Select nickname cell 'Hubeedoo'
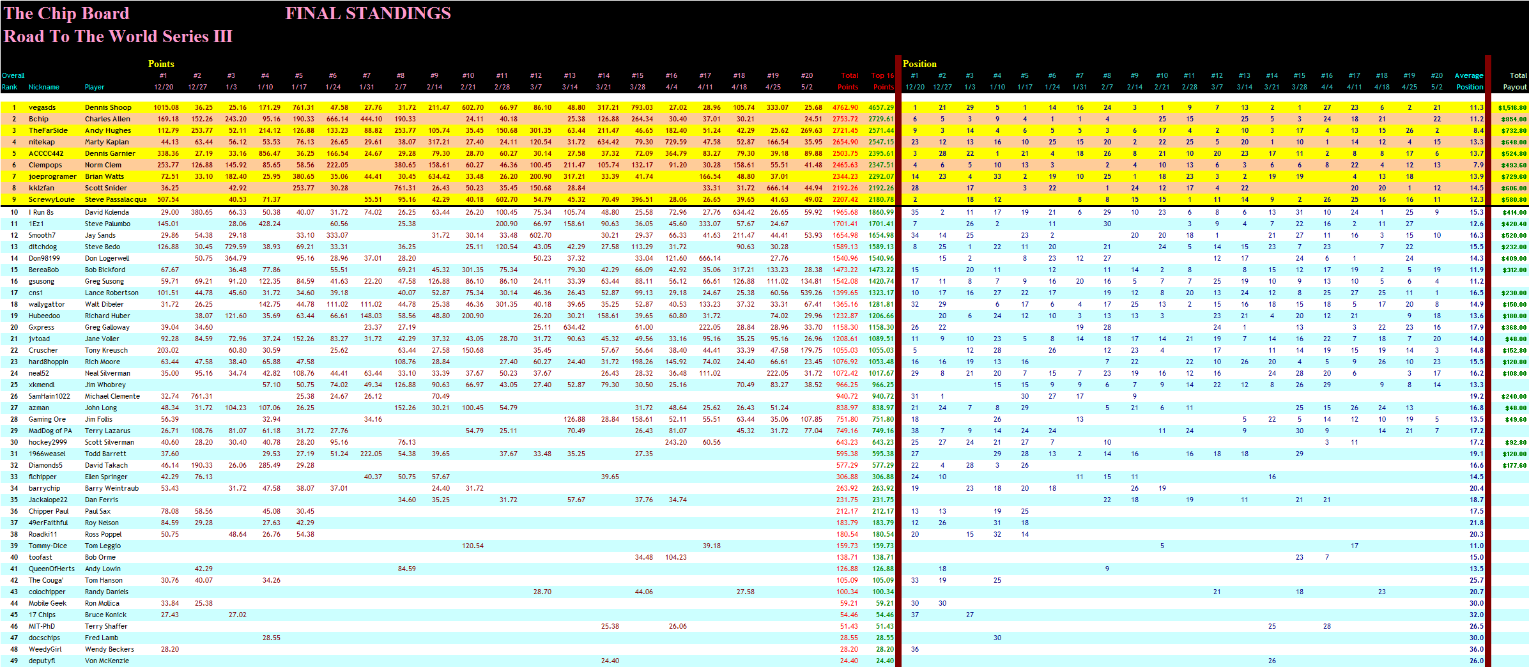Image resolution: width=1529 pixels, height=667 pixels. (x=44, y=316)
